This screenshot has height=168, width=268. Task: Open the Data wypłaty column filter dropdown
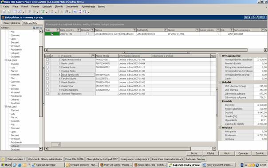[x=79, y=30]
